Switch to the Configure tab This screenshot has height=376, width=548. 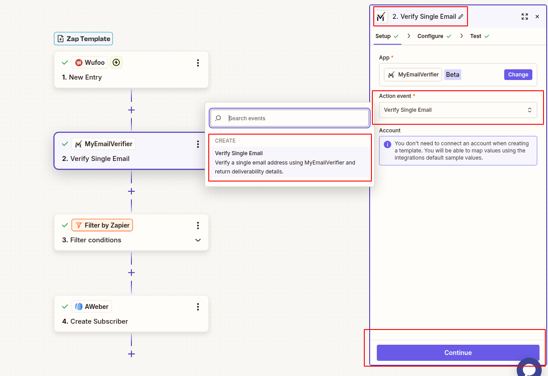(x=430, y=36)
